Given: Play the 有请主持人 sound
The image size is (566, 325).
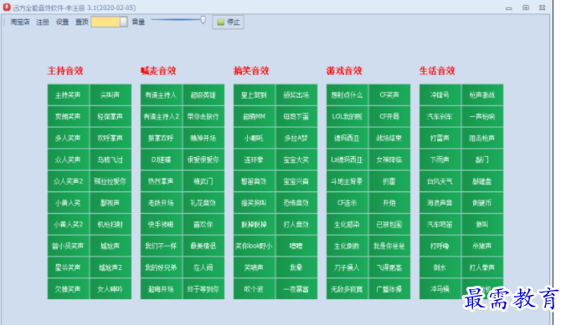Looking at the screenshot, I should tap(162, 95).
